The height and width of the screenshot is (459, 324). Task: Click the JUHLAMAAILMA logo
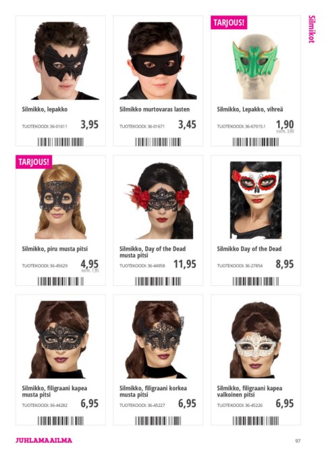coord(44,440)
